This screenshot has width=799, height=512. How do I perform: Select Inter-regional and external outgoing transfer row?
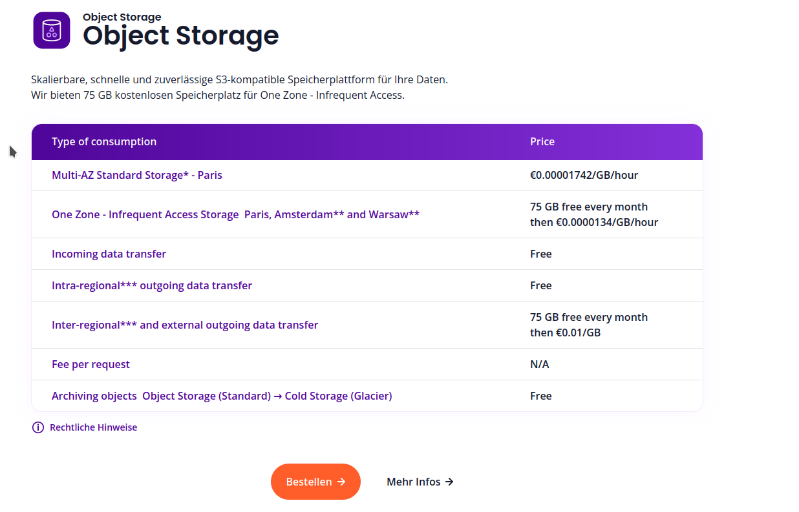(185, 325)
